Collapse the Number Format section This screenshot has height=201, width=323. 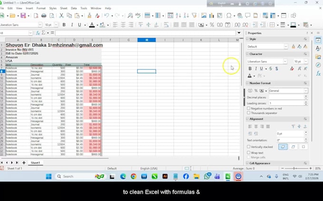247,83
